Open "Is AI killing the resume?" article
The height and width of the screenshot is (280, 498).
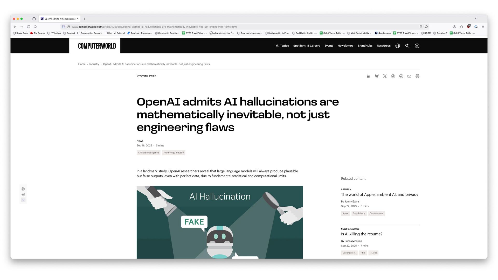(362, 234)
